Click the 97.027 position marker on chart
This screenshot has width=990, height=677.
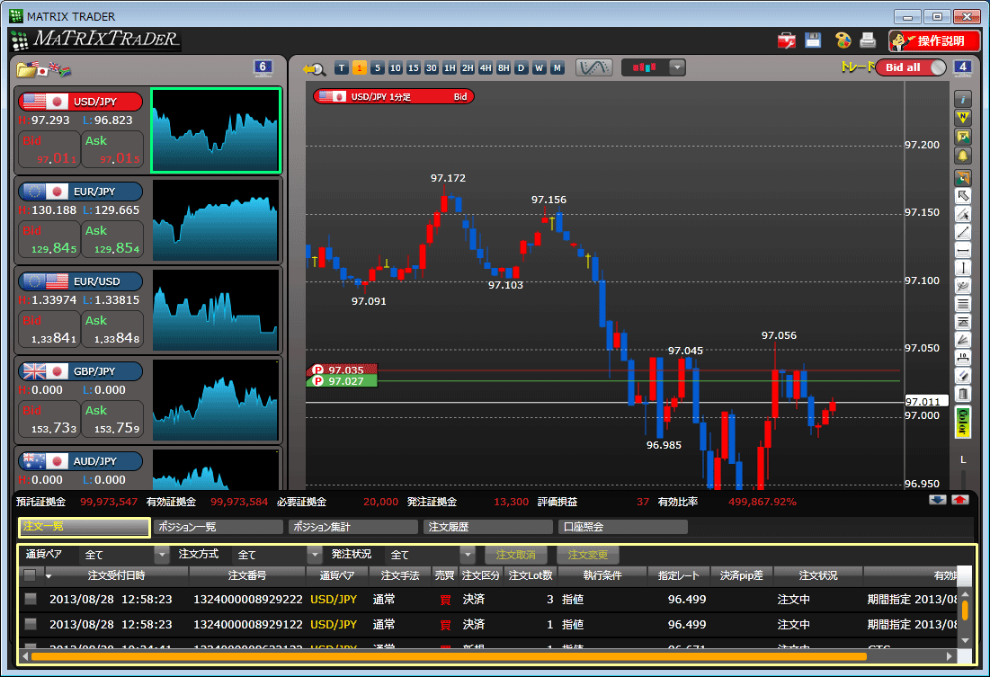coord(342,381)
